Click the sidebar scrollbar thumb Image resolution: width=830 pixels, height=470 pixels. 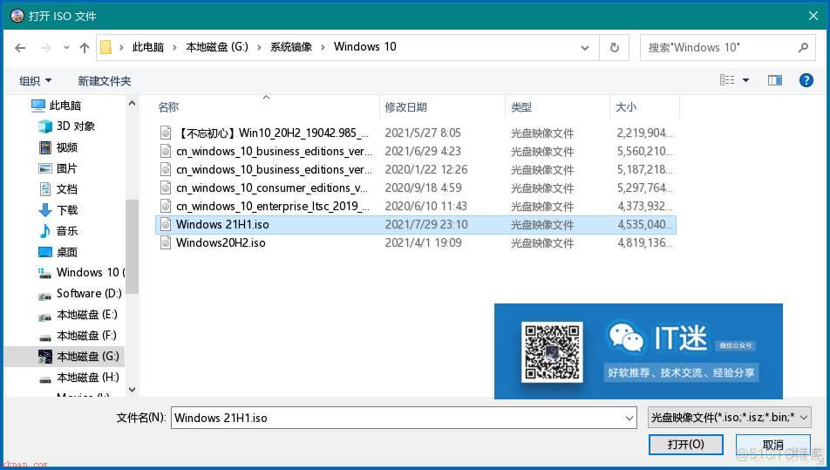133,246
